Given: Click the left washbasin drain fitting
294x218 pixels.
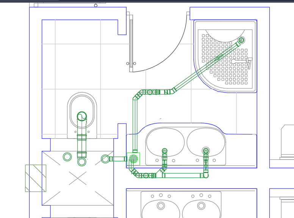Looking at the screenshot, I should coord(165,151).
